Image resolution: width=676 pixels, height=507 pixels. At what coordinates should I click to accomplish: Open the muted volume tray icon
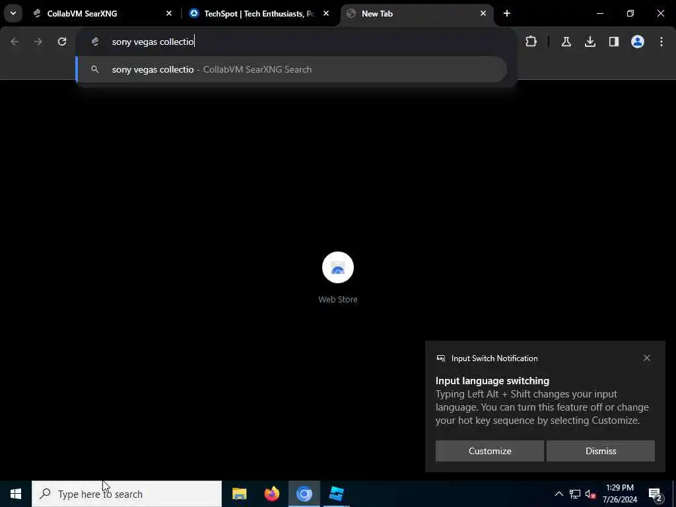click(590, 494)
